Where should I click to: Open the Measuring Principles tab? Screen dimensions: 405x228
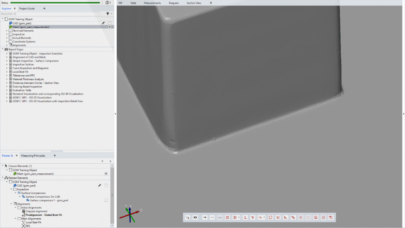tap(33, 156)
